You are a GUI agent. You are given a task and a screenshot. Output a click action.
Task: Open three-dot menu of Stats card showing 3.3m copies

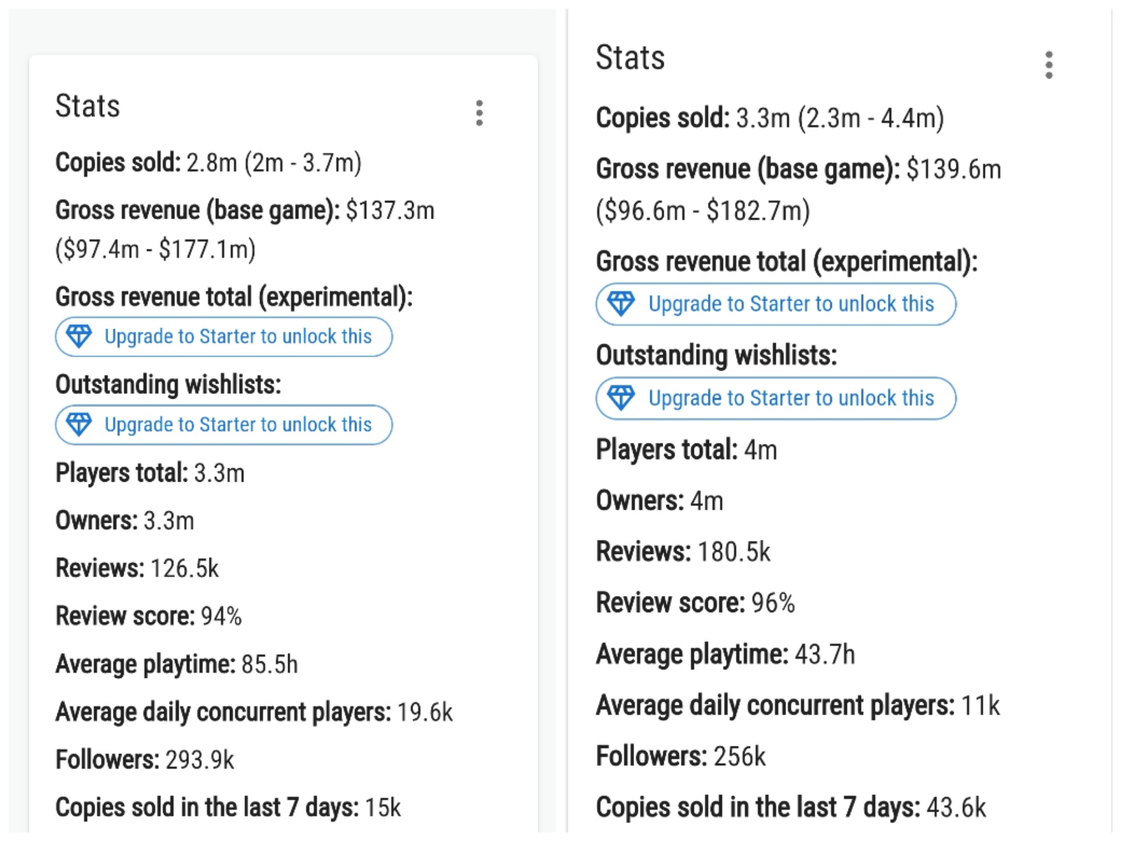click(1049, 65)
